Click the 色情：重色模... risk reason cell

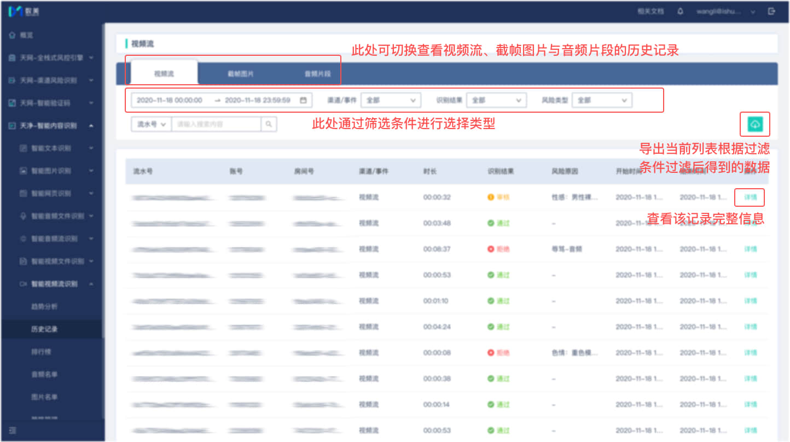(575, 353)
